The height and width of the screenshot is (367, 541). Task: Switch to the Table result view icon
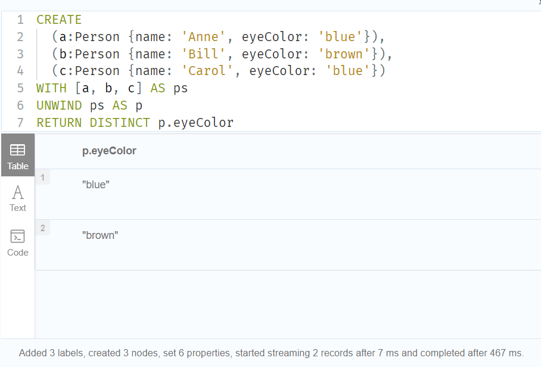tap(18, 150)
